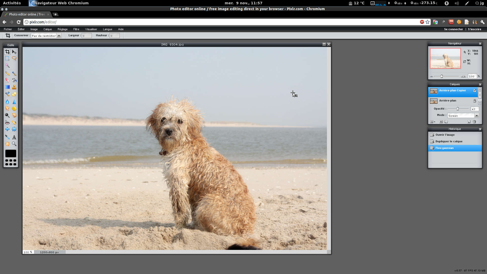This screenshot has width=487, height=274.
Task: Toggle visibility of Arrière-plan Copier layer
Action: coord(475,91)
